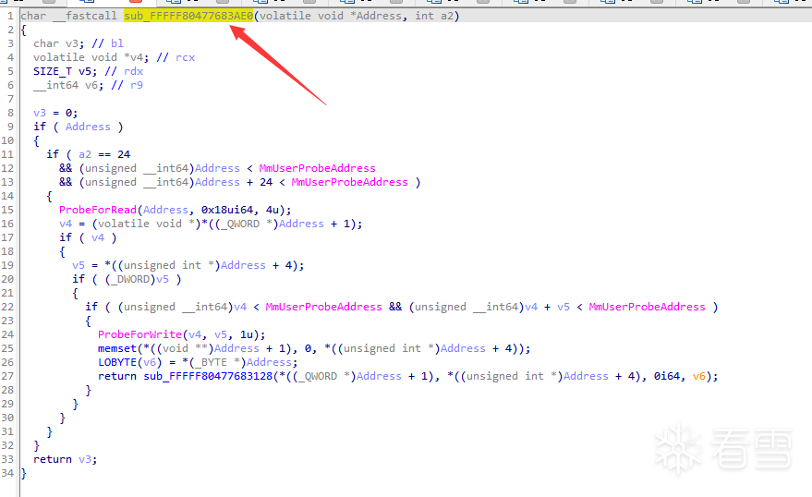Image resolution: width=812 pixels, height=497 pixels.
Task: Select __int64 type in v6 declaration
Action: pyautogui.click(x=56, y=85)
